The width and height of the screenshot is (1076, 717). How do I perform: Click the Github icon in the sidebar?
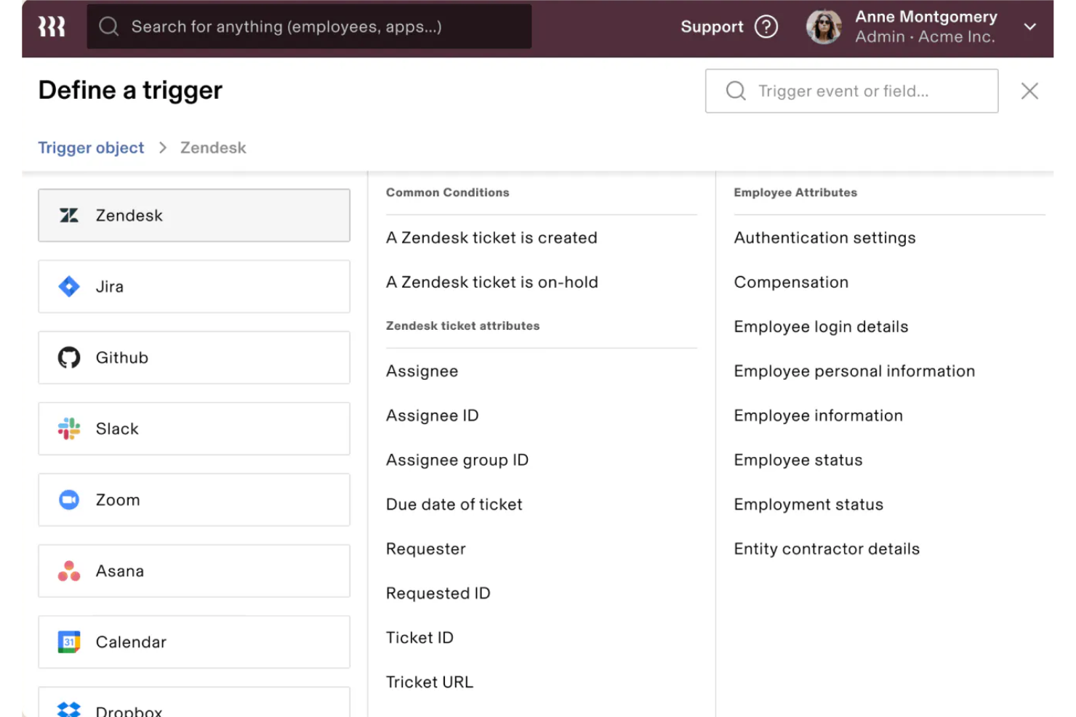point(68,357)
